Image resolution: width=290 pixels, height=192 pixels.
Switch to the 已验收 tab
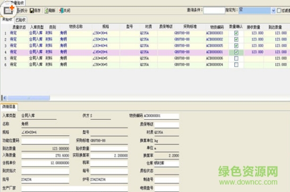(21, 20)
